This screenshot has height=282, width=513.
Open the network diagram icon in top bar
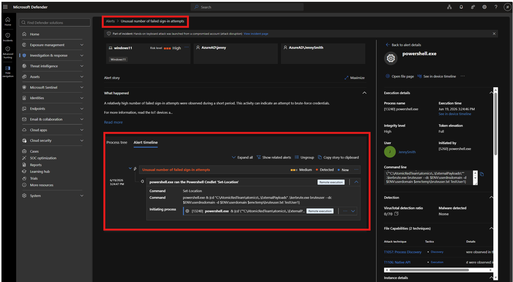tap(450, 7)
